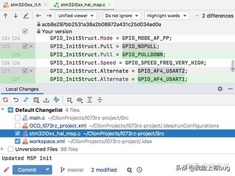Open the Group By options
235x176 pixels.
pyautogui.click(x=69, y=100)
